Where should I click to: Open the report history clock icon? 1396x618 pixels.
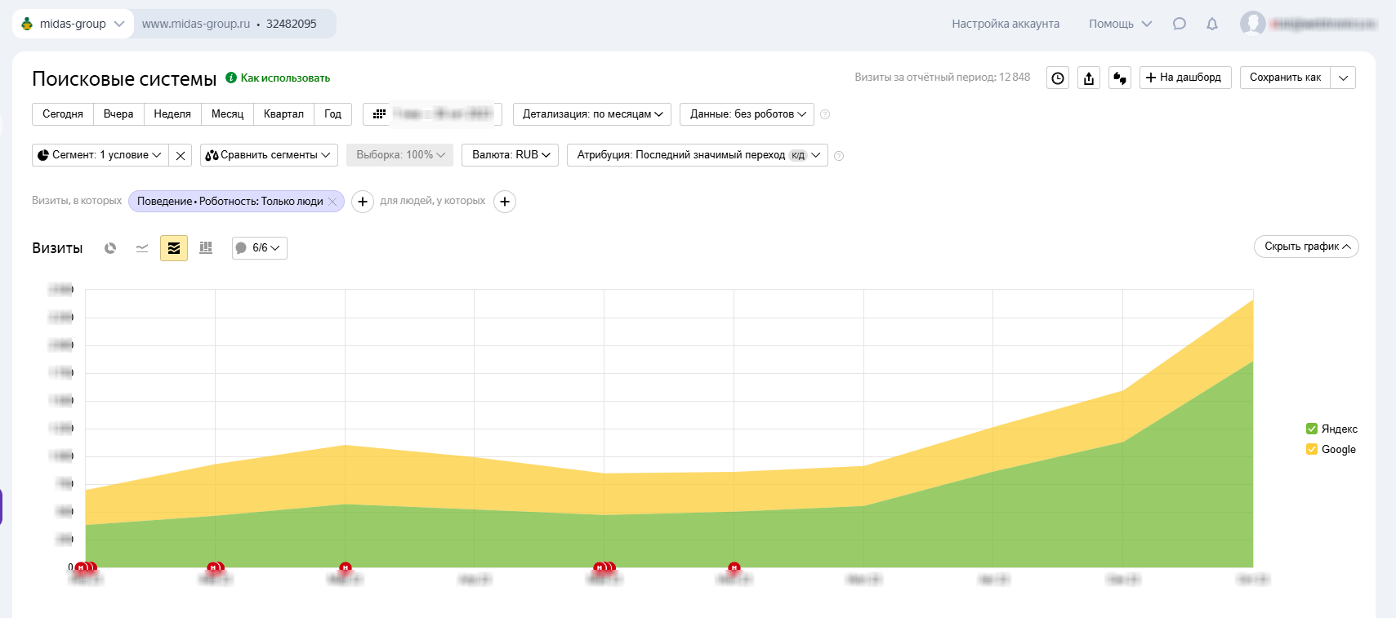1058,78
